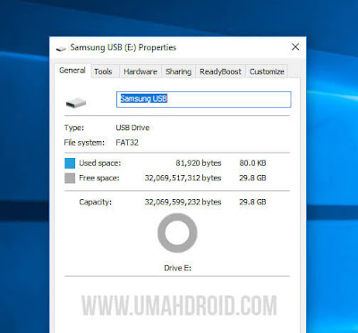The width and height of the screenshot is (358, 333).
Task: Click the 'Capacity:' label
Action: click(x=95, y=202)
